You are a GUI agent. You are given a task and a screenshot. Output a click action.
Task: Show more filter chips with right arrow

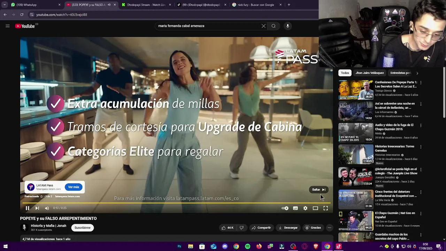[417, 73]
